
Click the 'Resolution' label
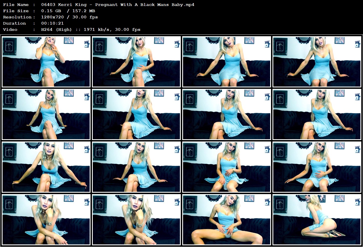pyautogui.click(x=17, y=17)
